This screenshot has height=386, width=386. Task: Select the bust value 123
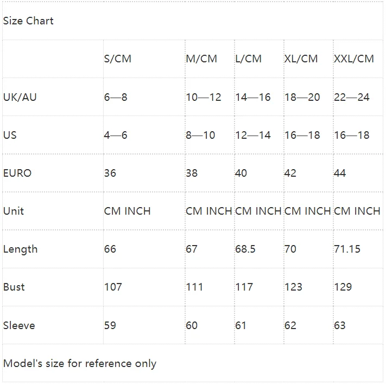pos(293,287)
